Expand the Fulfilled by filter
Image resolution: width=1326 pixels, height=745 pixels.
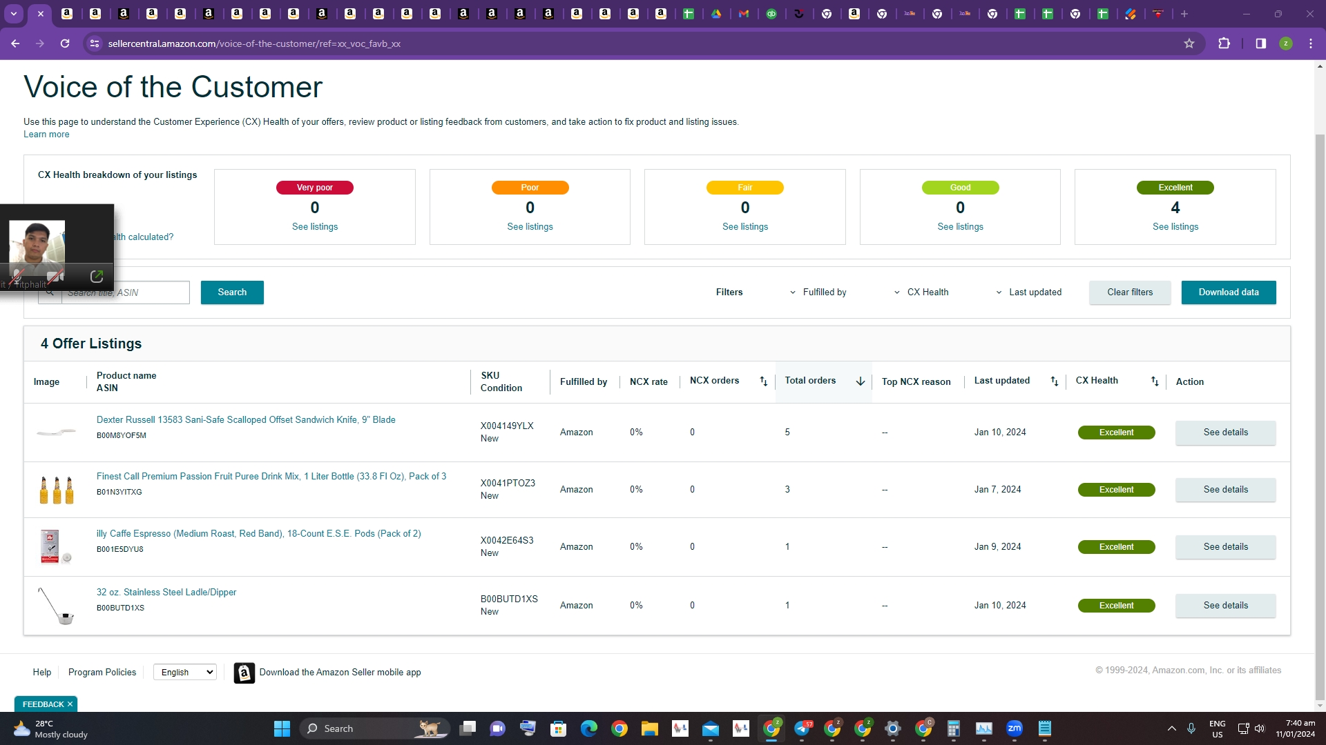818,292
